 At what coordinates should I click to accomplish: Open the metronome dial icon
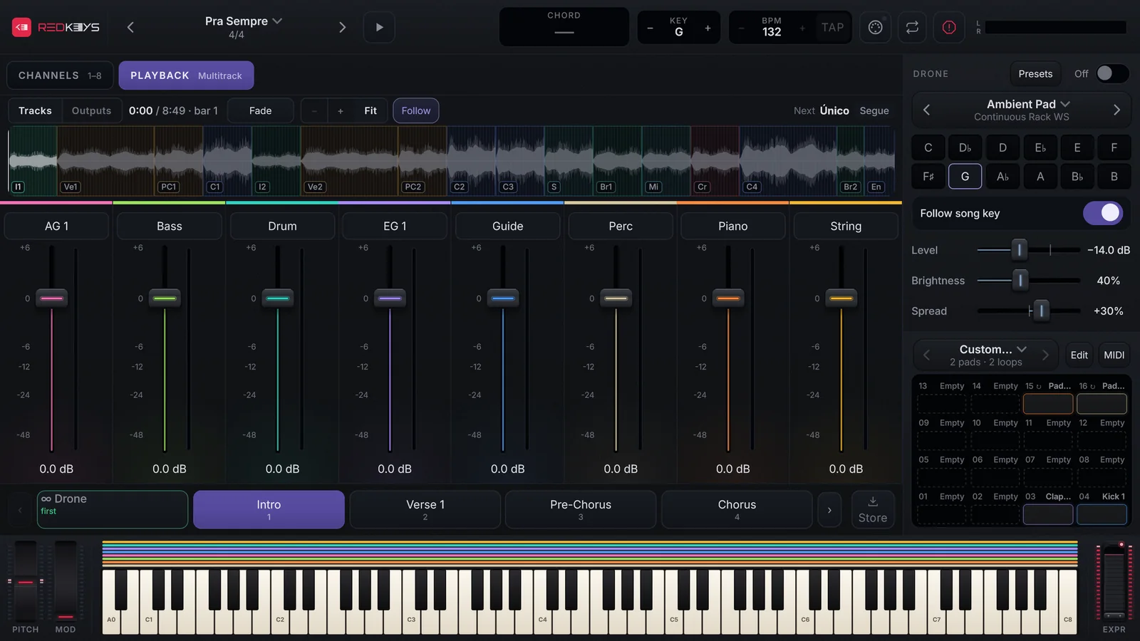876,27
